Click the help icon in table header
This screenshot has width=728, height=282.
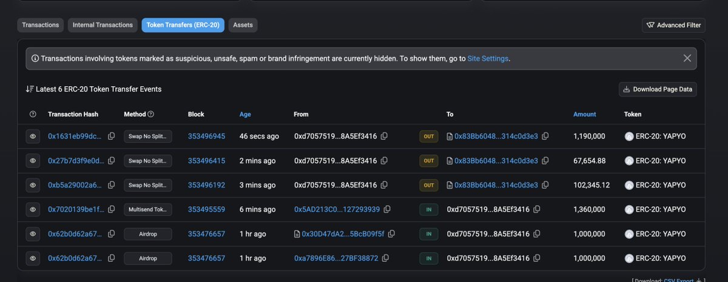33,114
